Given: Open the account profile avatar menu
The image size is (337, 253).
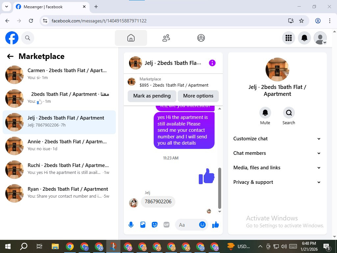Looking at the screenshot, I should pos(320,38).
